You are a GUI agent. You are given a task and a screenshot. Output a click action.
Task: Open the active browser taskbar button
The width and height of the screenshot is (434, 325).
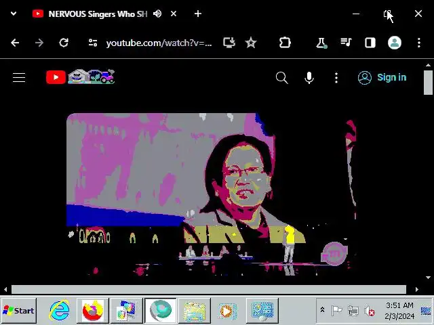click(160, 311)
